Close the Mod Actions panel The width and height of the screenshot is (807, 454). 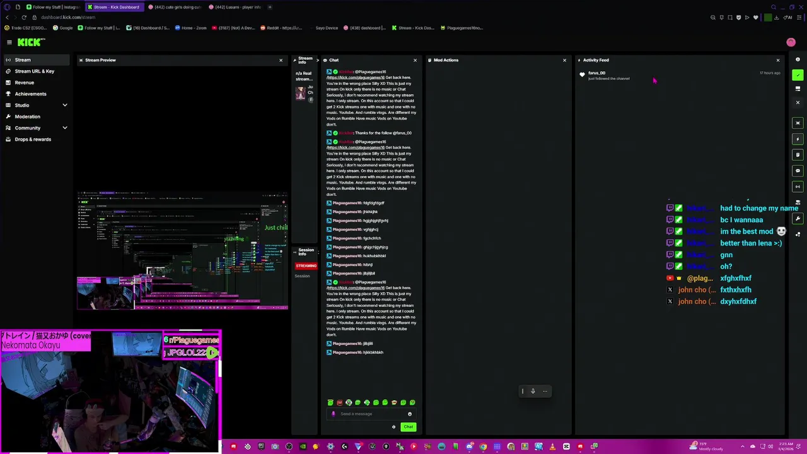pos(564,60)
